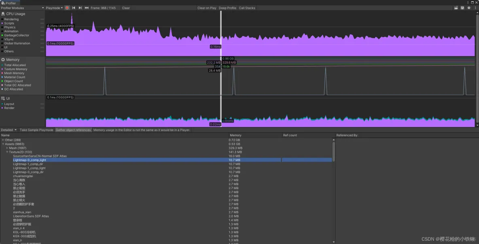The height and width of the screenshot is (244, 479).
Task: Toggle the Object Count chart series
Action: click(12, 81)
